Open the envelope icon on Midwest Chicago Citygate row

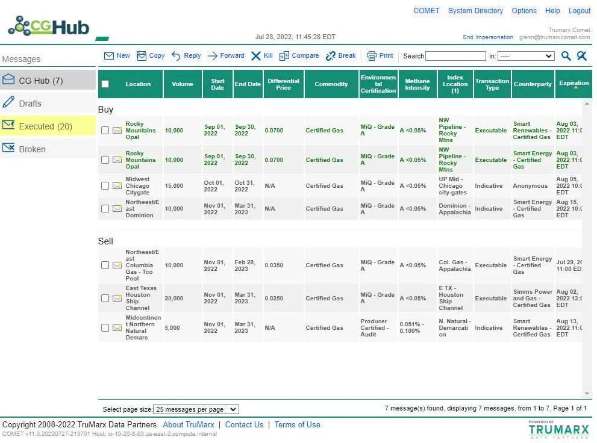117,185
